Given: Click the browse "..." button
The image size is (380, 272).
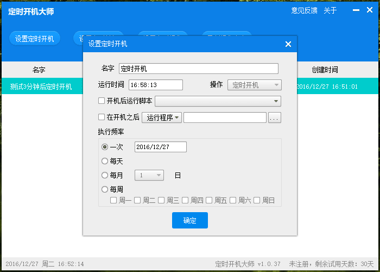Looking at the screenshot, I should coord(275,118).
